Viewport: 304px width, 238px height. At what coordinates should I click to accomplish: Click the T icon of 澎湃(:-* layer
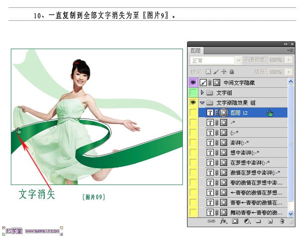210,142
